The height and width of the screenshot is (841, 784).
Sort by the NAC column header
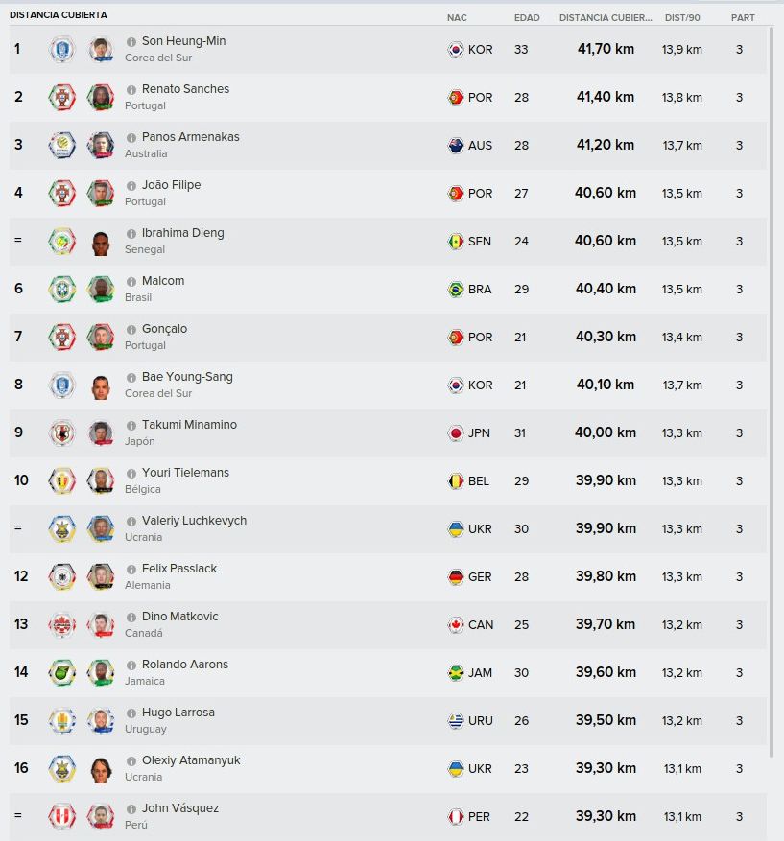tap(457, 17)
